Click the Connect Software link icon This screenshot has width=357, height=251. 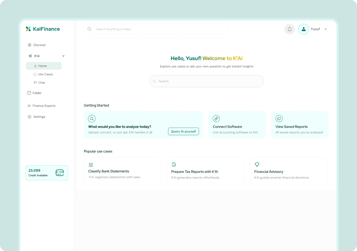(216, 118)
